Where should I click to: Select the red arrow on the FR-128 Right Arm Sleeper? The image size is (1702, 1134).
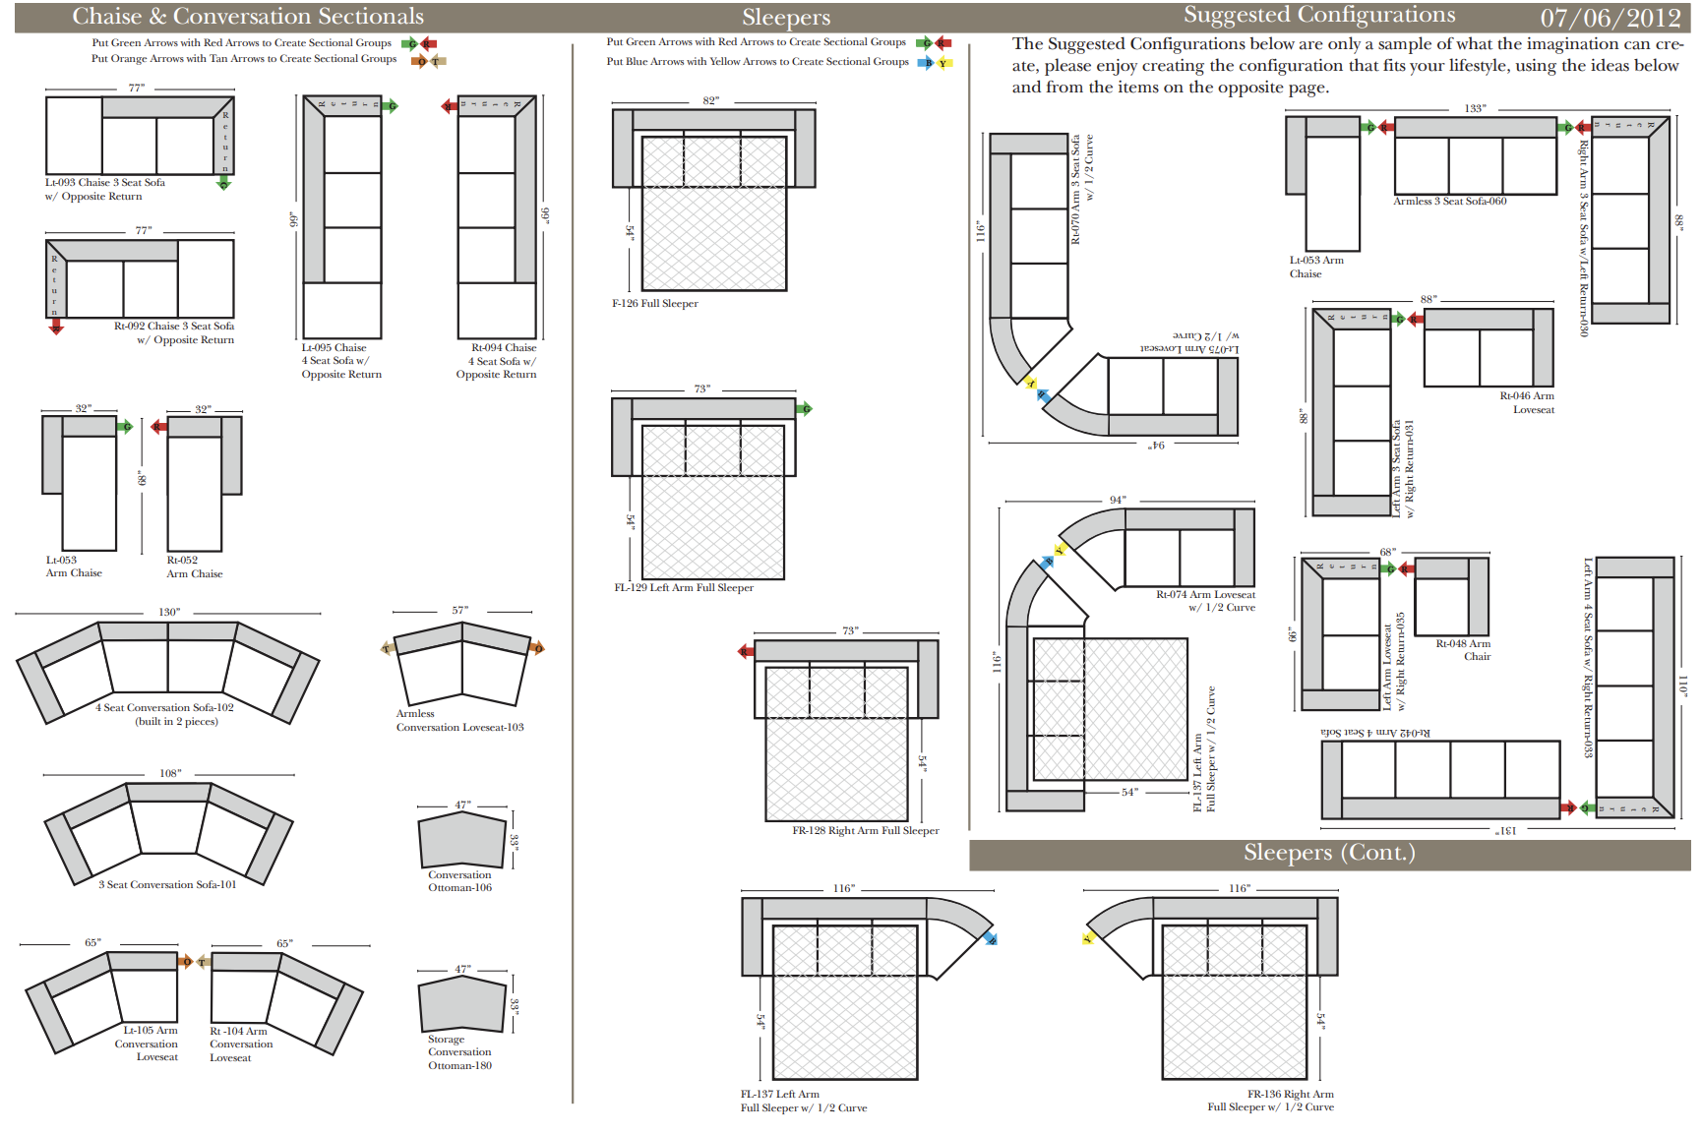746,651
